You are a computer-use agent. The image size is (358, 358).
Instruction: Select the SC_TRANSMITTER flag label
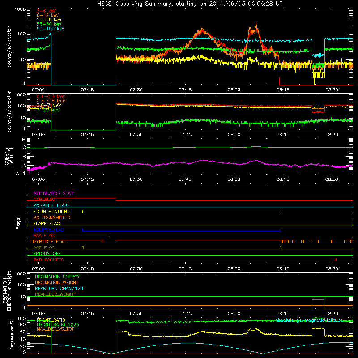pyautogui.click(x=51, y=217)
